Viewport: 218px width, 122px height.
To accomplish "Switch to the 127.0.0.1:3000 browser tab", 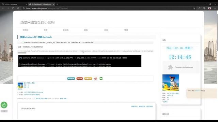I will [x=14, y=4].
